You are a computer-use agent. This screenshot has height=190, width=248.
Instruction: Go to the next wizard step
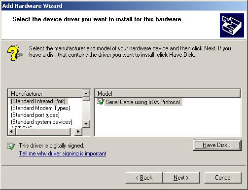pyautogui.click(x=181, y=178)
